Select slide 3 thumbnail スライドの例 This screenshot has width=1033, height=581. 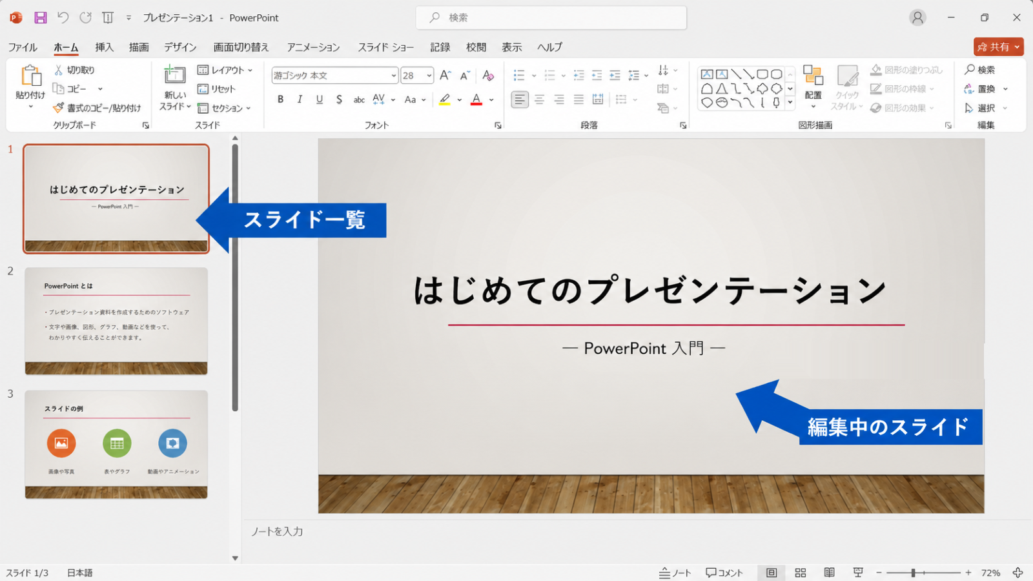[116, 444]
